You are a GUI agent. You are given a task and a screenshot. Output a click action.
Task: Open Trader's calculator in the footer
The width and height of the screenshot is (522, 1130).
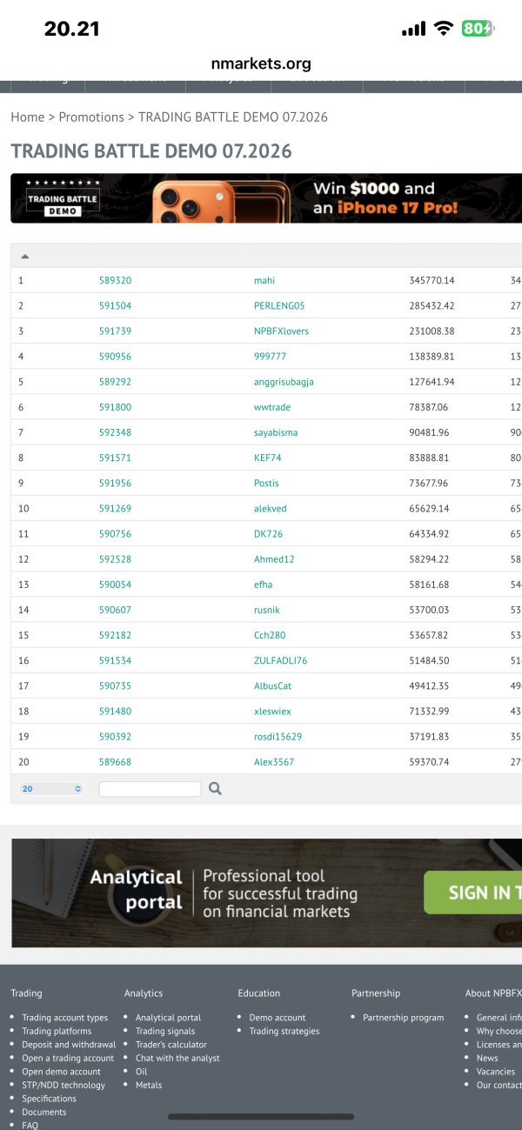click(171, 1045)
